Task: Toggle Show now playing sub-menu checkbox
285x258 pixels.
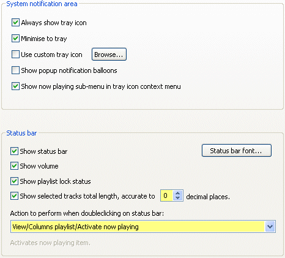Action: coord(15,86)
